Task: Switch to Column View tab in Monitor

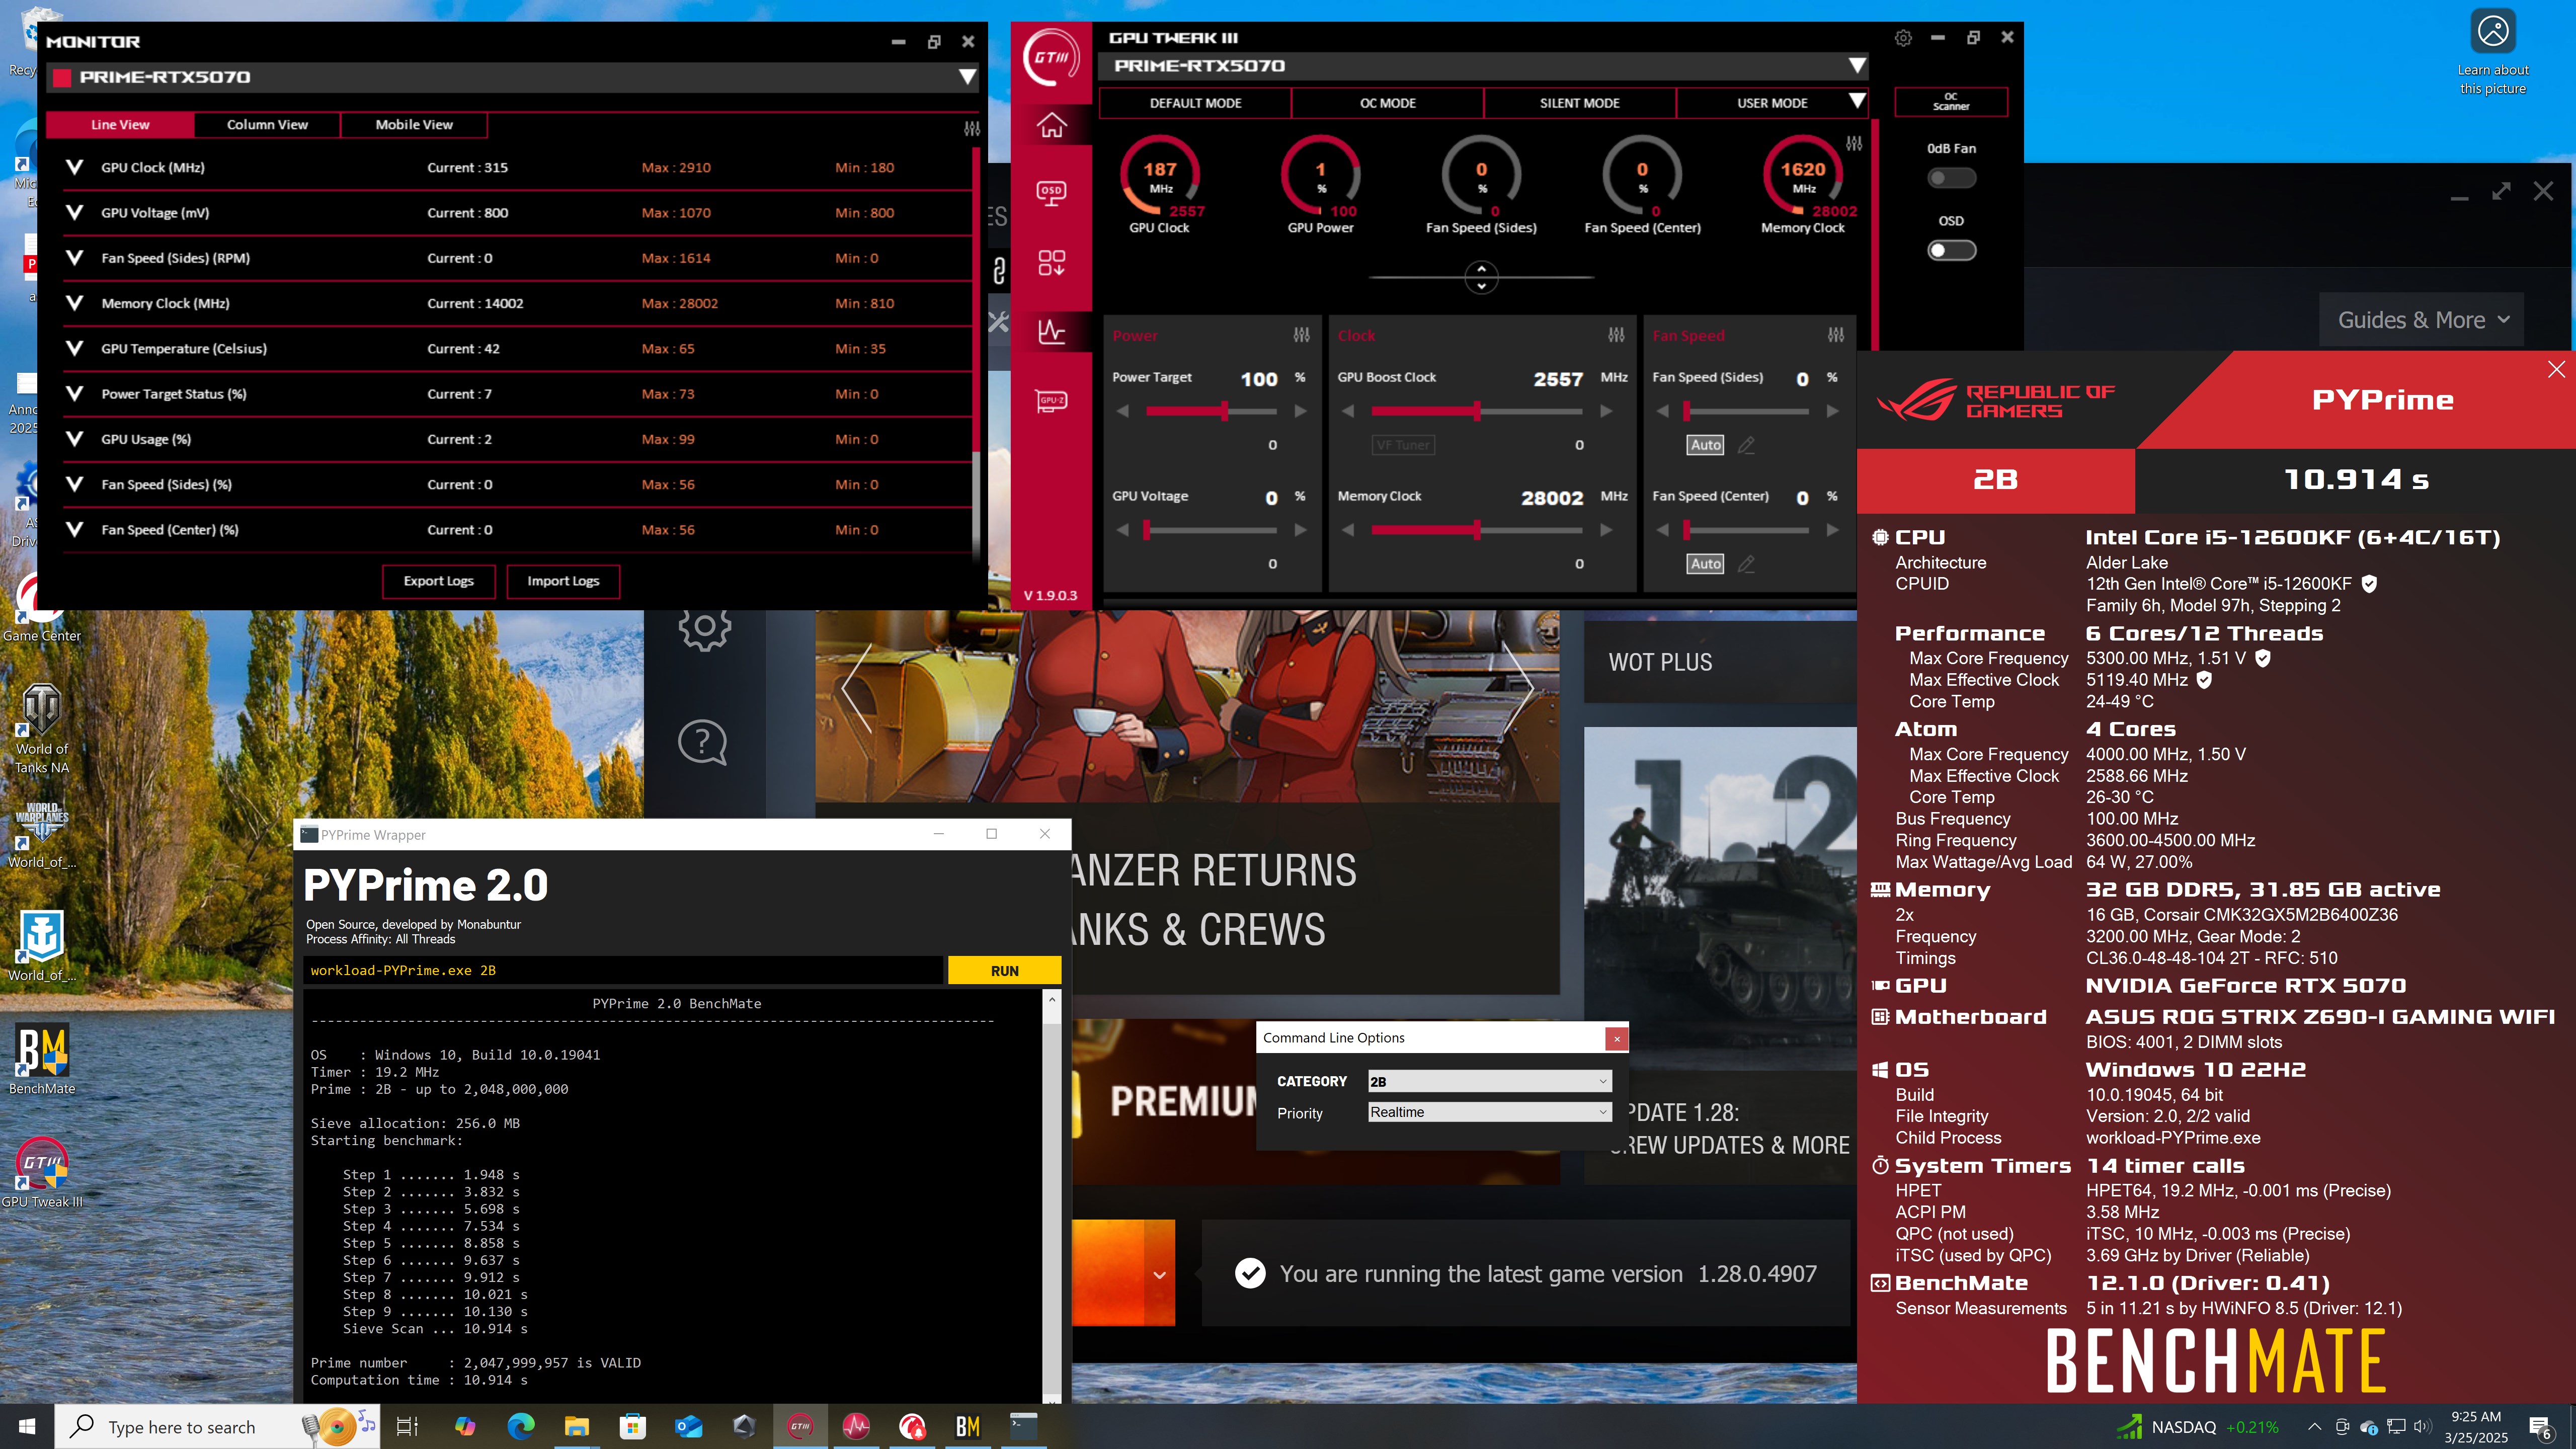Action: click(267, 125)
